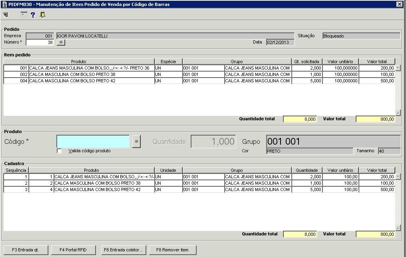Click Produto column header in Item pedido
This screenshot has width=406, height=257.
pos(79,62)
